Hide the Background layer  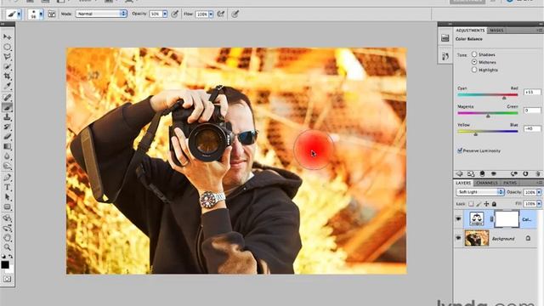(458, 238)
